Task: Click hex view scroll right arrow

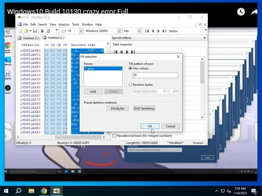Action: pyautogui.click(x=104, y=137)
